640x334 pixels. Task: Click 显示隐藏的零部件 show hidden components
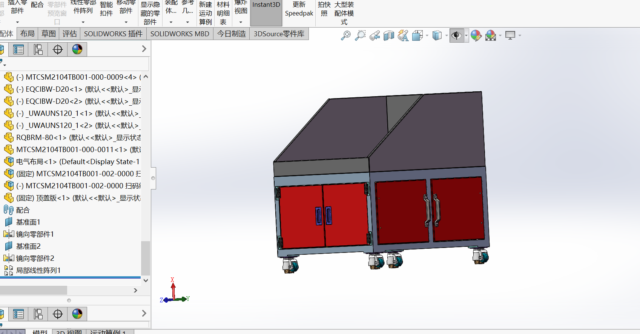[150, 13]
